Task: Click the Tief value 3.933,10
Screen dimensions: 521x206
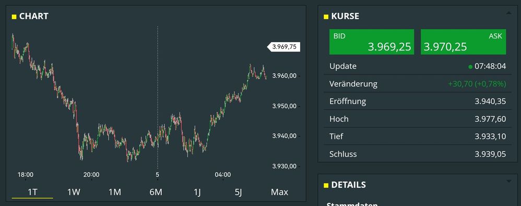Action: tap(490, 136)
